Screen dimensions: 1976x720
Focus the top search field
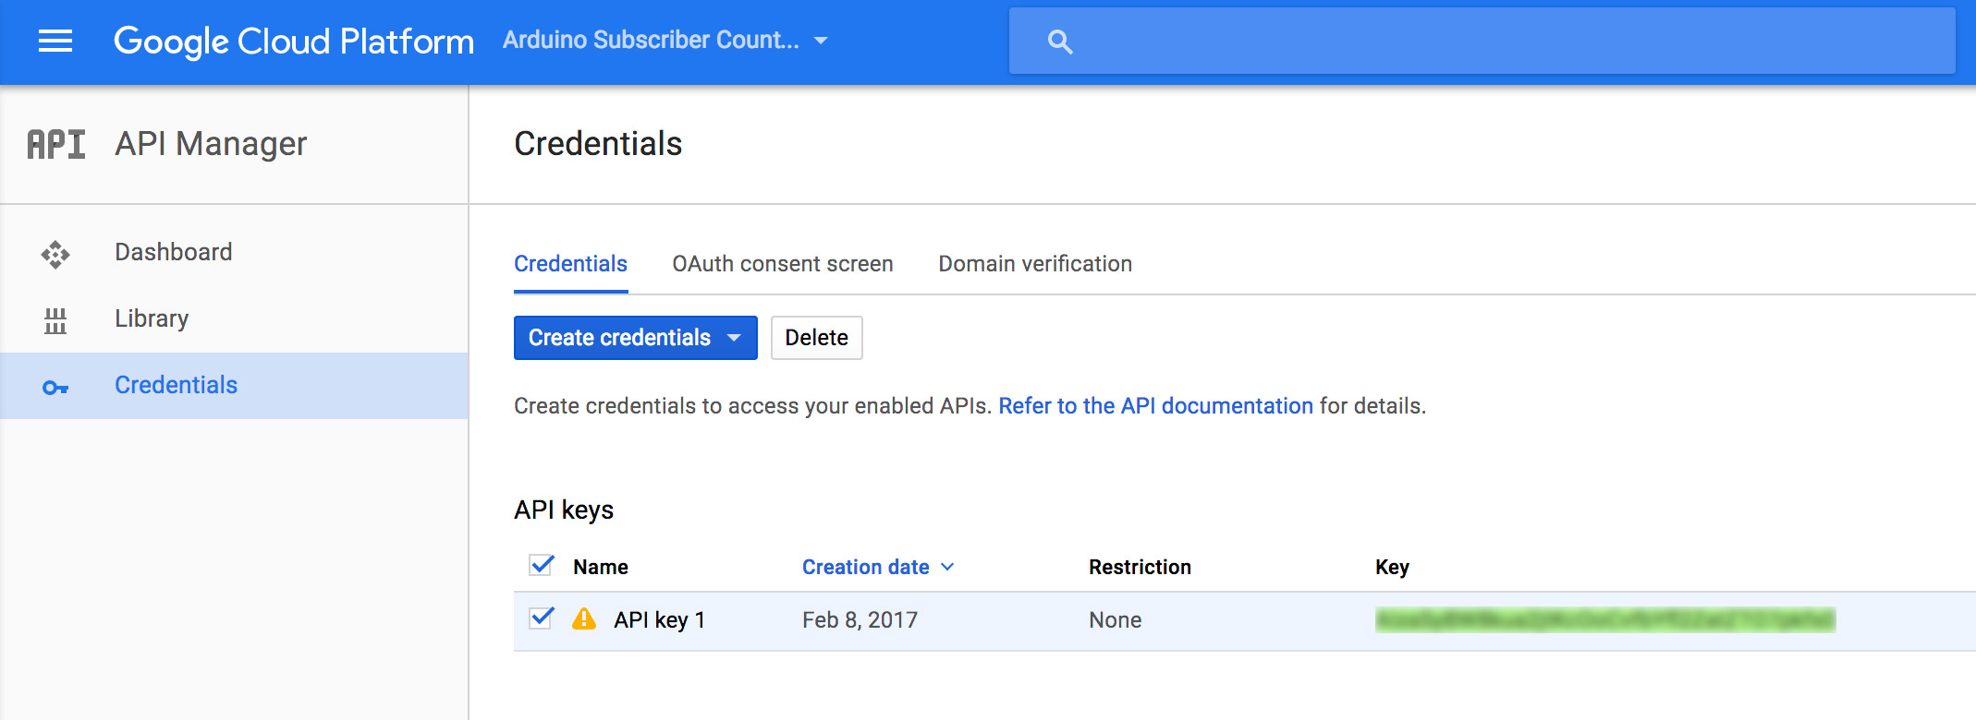click(1482, 41)
